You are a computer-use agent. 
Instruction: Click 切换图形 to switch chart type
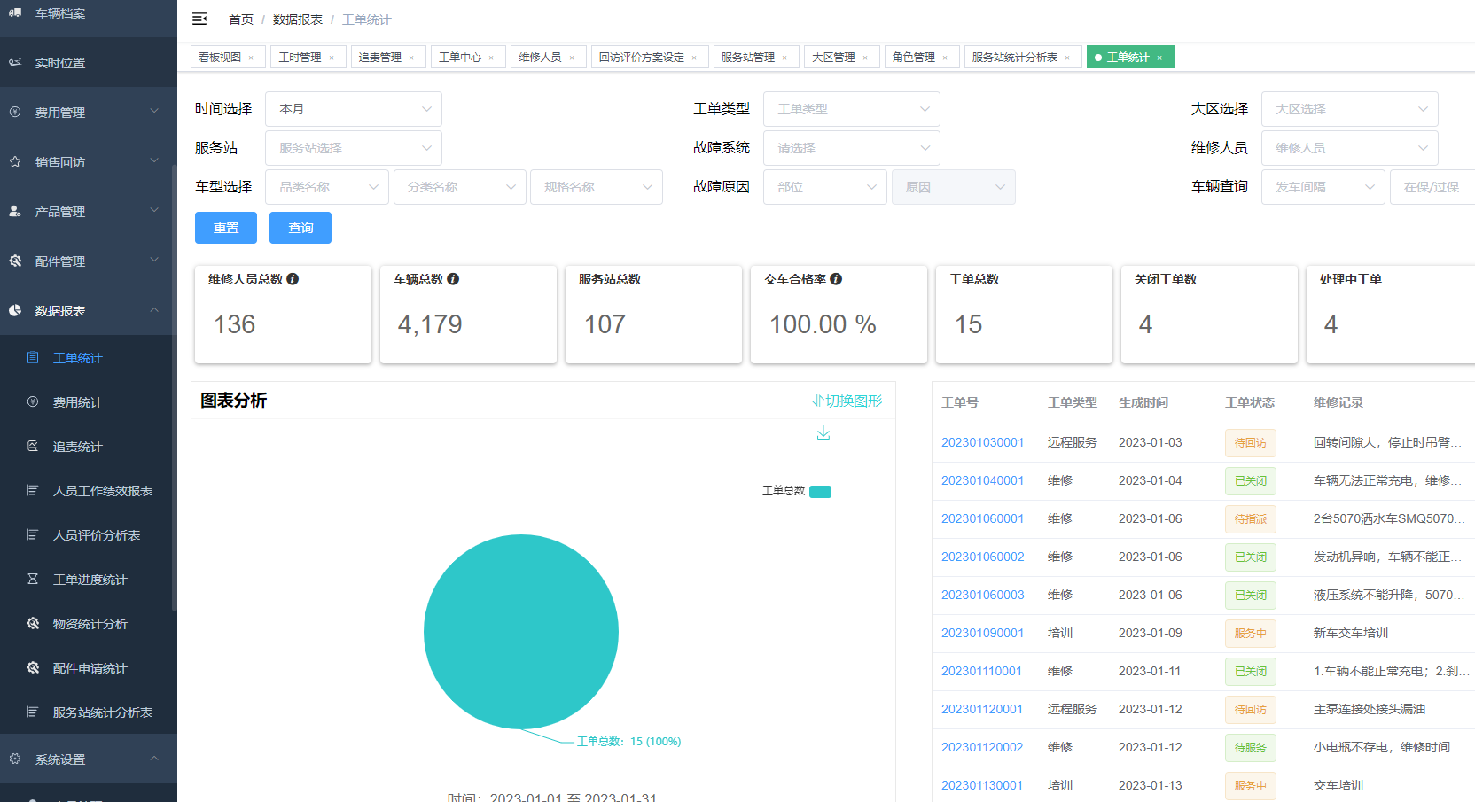pos(847,401)
